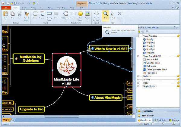Expand the Single Icons marker group
The width and height of the screenshot is (181, 127).
pyautogui.click(x=138, y=86)
